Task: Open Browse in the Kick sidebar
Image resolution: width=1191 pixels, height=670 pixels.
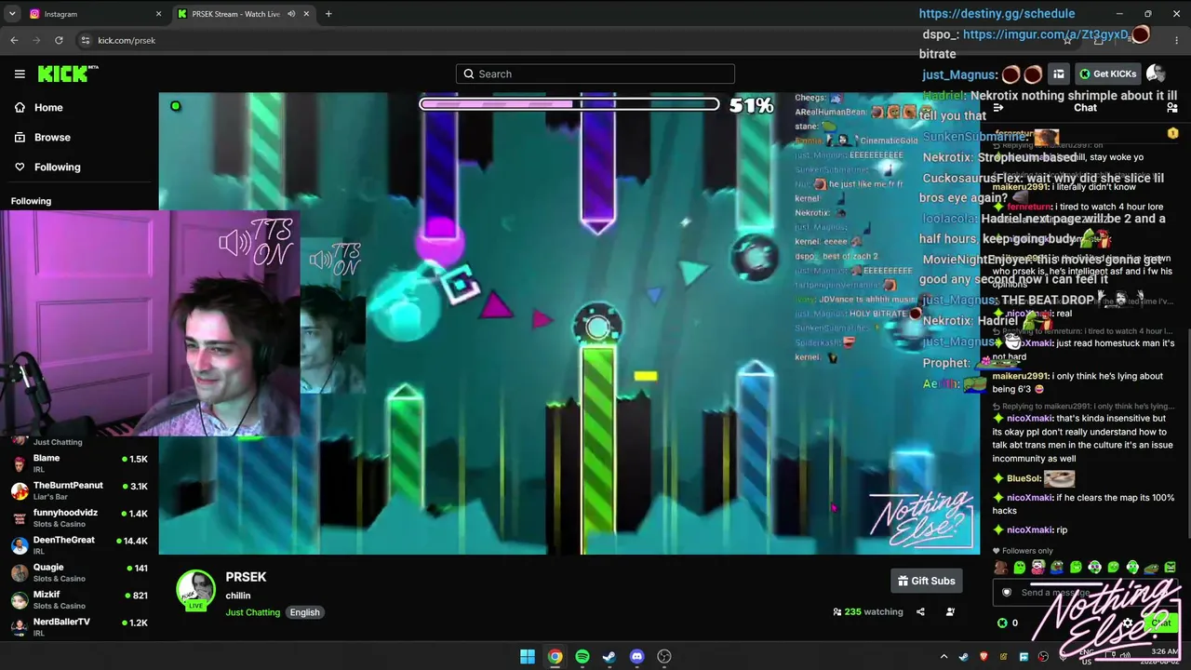Action: [43, 137]
